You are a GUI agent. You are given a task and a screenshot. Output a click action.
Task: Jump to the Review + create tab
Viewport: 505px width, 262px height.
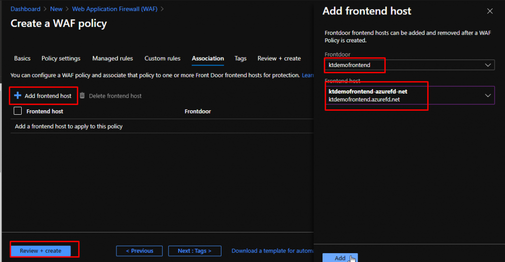click(x=279, y=59)
